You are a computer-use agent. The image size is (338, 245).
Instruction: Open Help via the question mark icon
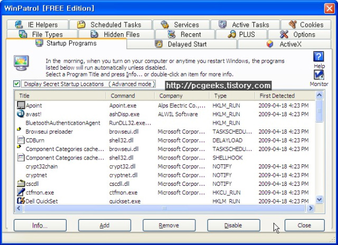click(x=318, y=57)
